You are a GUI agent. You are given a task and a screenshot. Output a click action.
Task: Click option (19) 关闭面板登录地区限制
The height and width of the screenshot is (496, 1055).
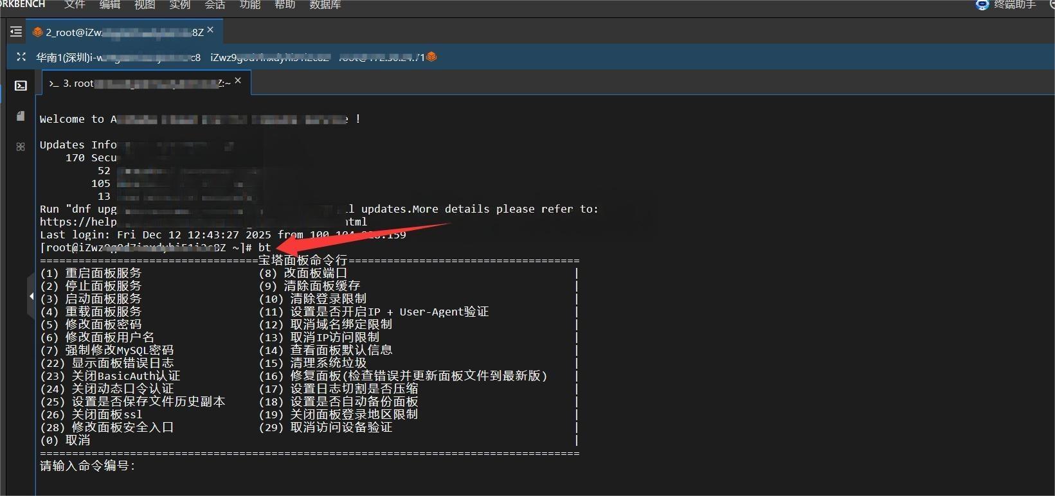(x=338, y=414)
